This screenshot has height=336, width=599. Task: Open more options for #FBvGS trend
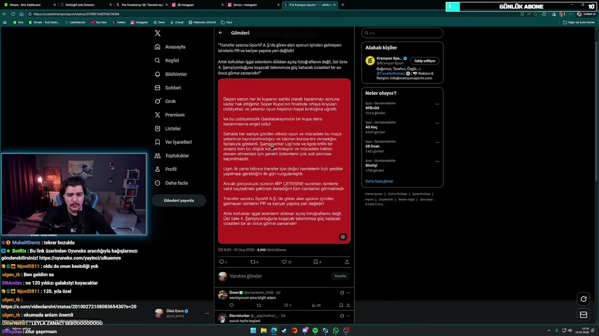[437, 104]
